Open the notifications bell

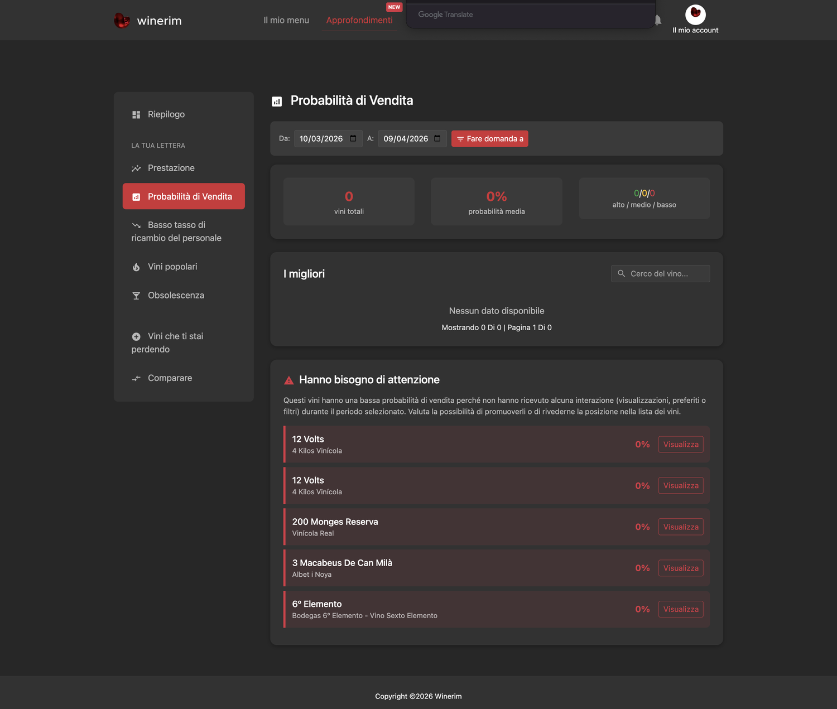(658, 20)
